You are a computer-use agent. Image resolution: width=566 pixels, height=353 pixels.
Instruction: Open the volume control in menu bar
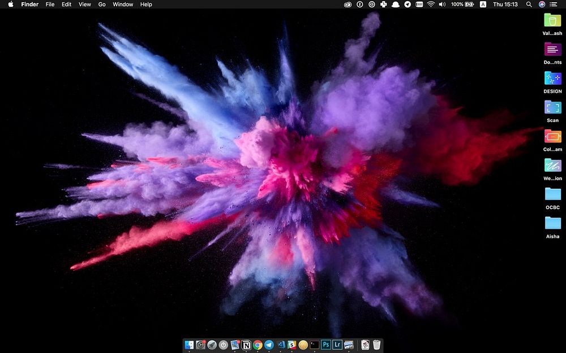(442, 5)
